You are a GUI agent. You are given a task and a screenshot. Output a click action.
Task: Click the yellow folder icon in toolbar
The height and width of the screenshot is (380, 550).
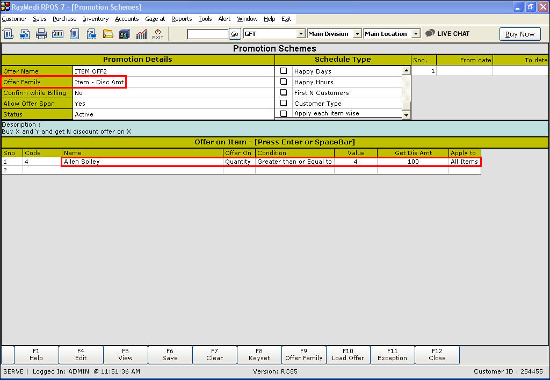tap(108, 34)
